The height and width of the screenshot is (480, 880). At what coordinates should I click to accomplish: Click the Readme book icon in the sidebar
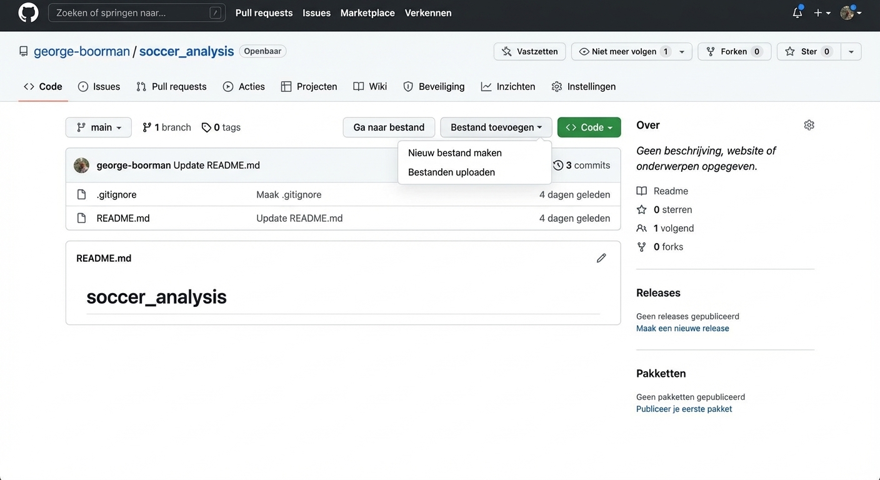coord(642,191)
